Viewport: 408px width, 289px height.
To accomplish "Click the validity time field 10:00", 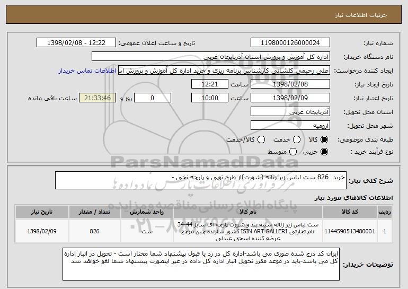I will 210,98.
